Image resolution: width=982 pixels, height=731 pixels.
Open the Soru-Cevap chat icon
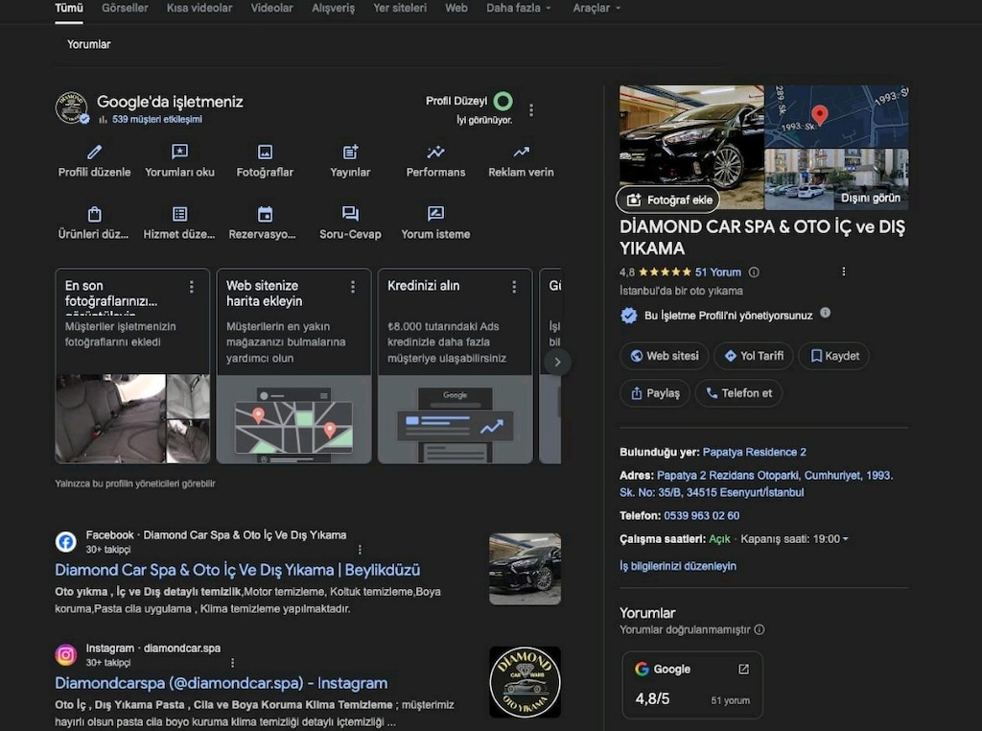pos(350,214)
